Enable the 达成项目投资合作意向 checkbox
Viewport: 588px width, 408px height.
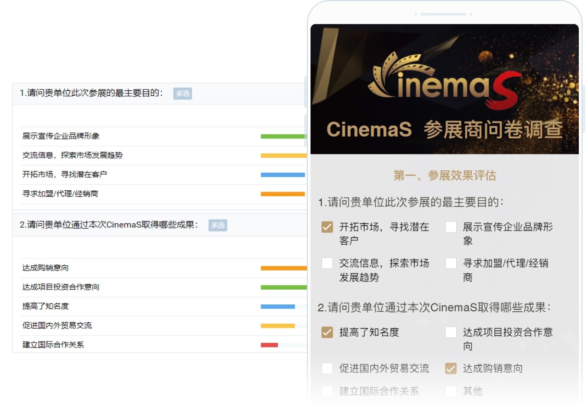(451, 332)
